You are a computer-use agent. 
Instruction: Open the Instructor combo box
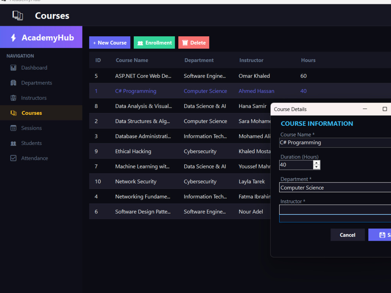(x=335, y=210)
